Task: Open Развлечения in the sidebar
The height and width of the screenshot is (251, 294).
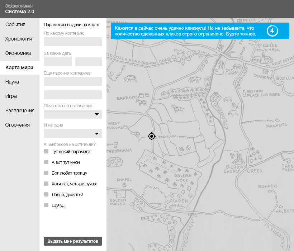Action: click(x=20, y=110)
